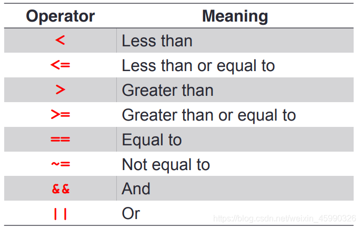Image resolution: width=361 pixels, height=228 pixels.
Task: Click the blog.csdn.net watermark URL
Action: coord(285,219)
